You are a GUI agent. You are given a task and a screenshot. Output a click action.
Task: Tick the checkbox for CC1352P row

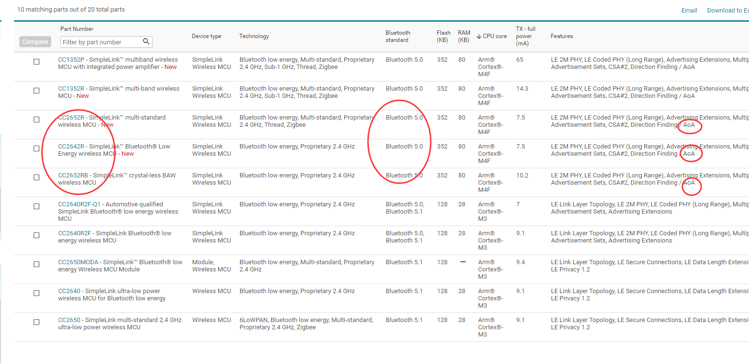pyautogui.click(x=36, y=62)
